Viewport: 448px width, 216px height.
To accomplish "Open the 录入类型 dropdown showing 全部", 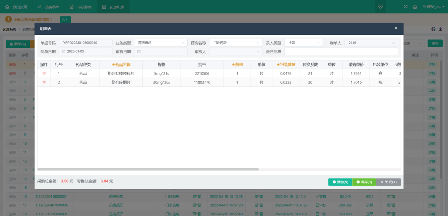I will 303,43.
